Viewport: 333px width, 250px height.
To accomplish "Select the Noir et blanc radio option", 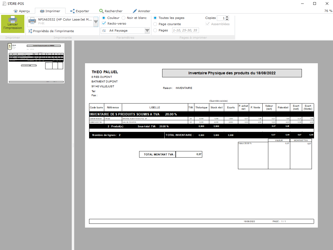I will tap(123, 18).
